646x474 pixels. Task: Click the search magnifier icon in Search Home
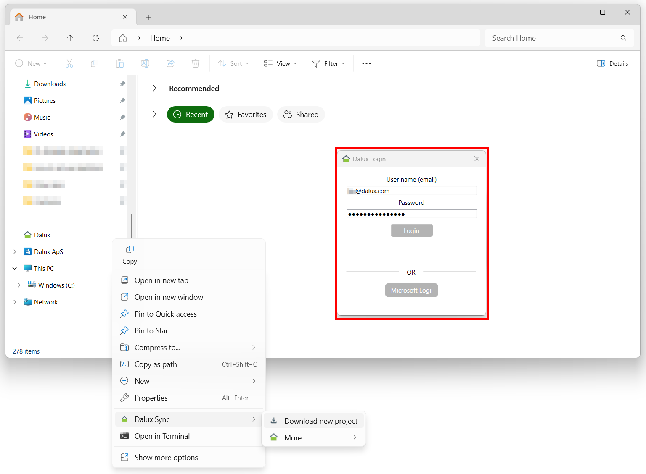[623, 38]
